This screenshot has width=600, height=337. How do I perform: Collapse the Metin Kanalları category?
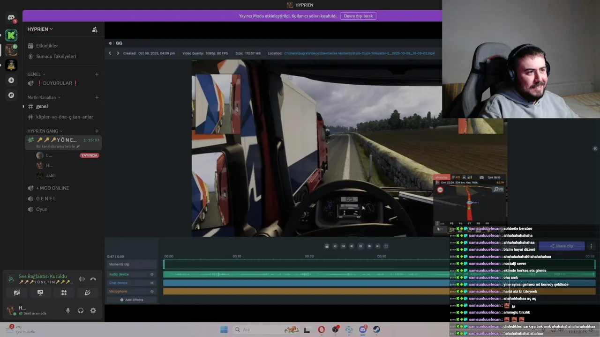pos(44,97)
